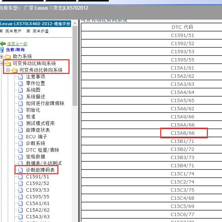Click C1591/51 cell in DTC table
The image size is (222, 222).
(182, 35)
